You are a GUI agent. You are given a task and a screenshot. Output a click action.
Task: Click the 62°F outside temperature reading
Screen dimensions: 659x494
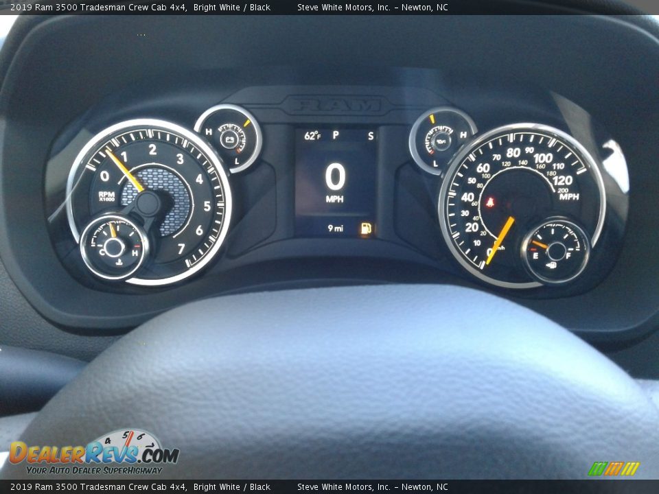312,136
